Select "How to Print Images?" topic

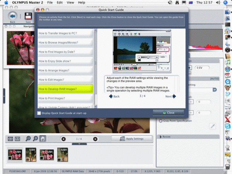click(x=66, y=98)
